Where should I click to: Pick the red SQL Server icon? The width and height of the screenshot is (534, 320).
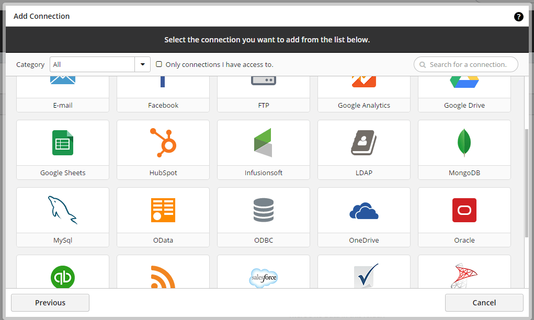(464, 276)
